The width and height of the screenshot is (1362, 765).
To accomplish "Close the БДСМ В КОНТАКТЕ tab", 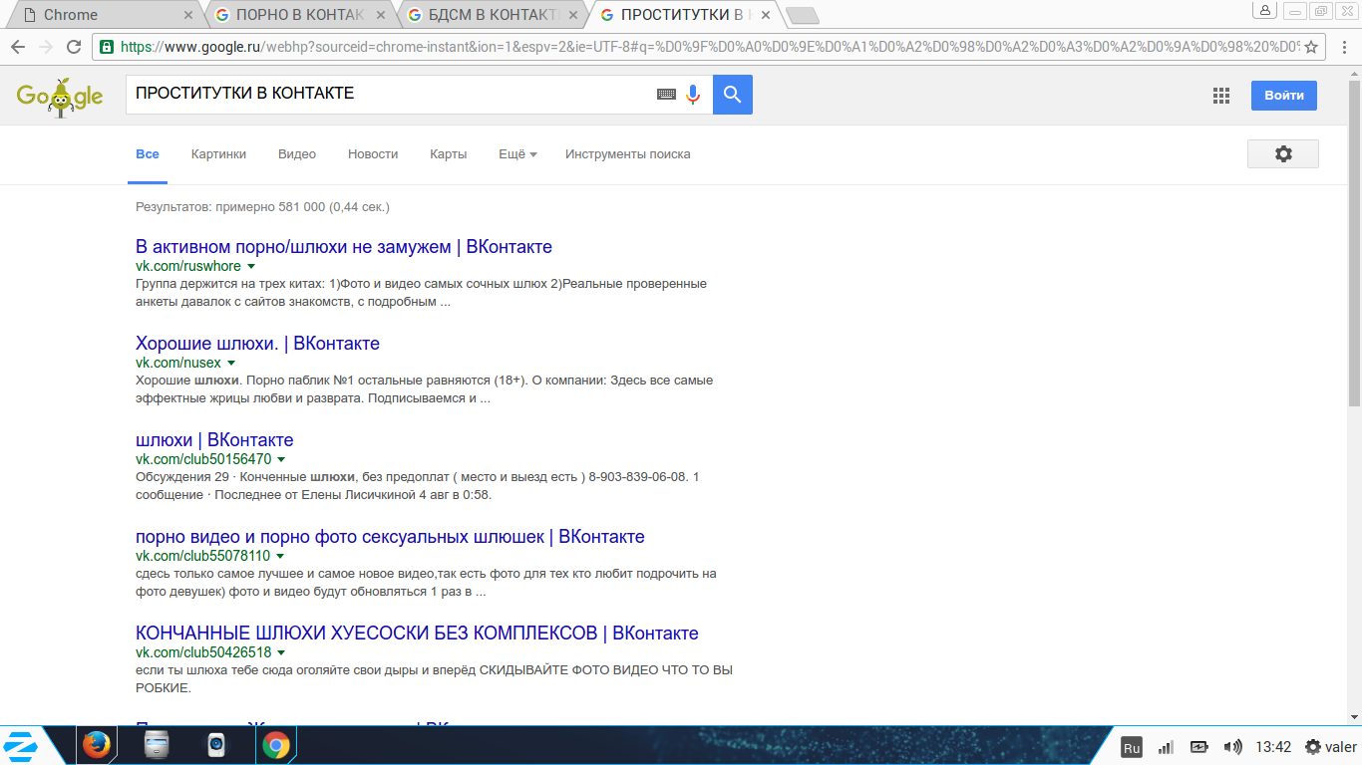I will pos(573,15).
